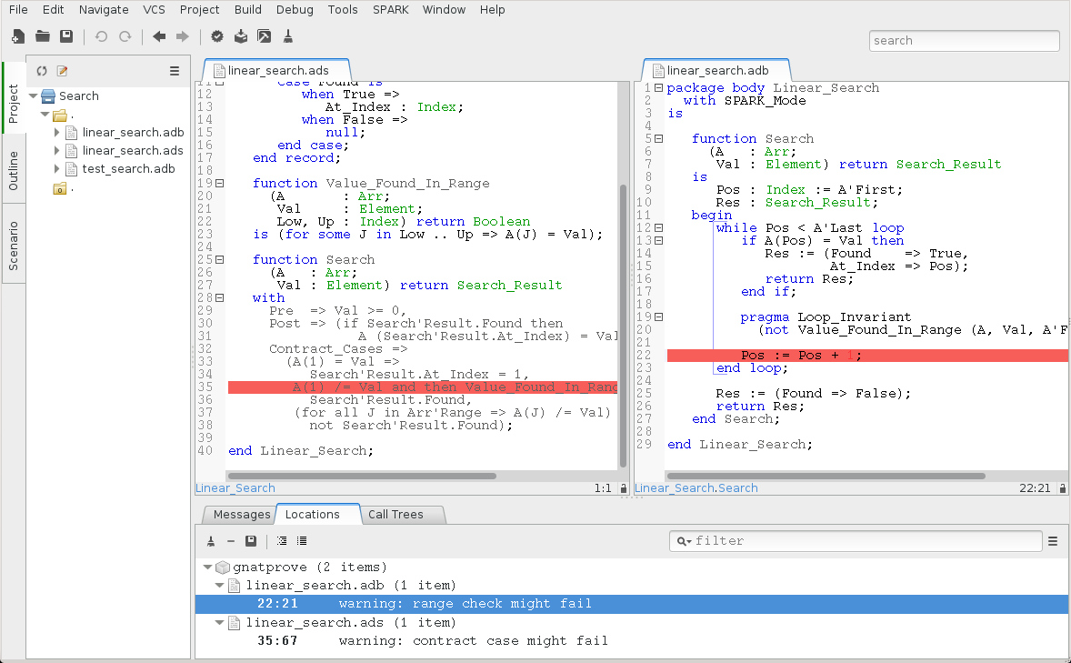Open the Outline side tab
Viewport: 1071px width, 663px height.
[x=14, y=170]
